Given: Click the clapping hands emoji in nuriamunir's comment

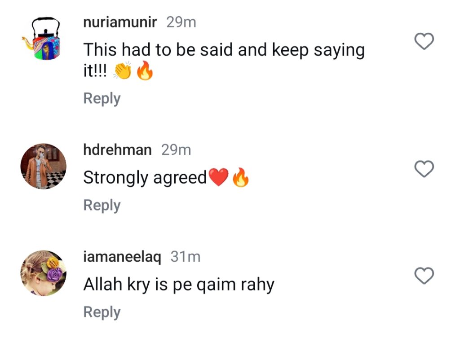Looking at the screenshot, I should (122, 72).
